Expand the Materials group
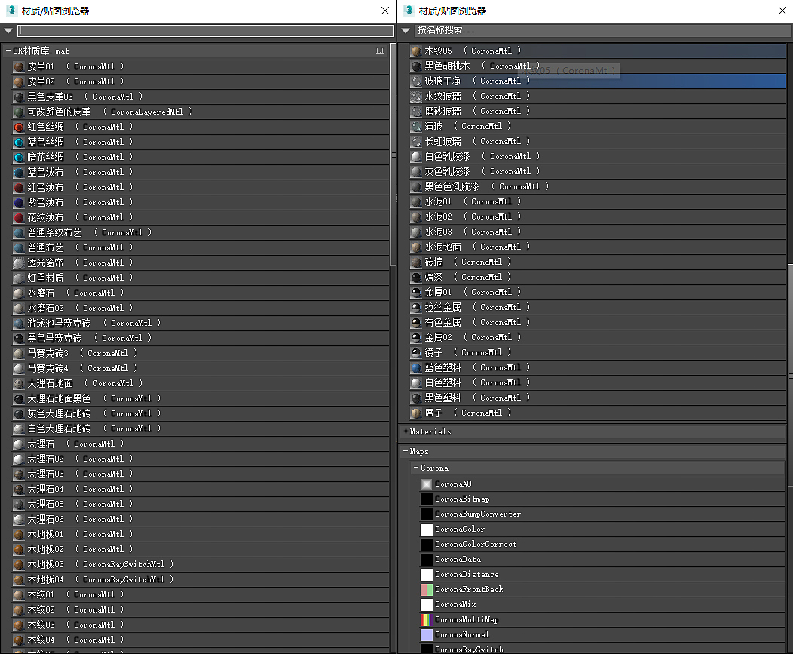This screenshot has width=793, height=654. click(x=406, y=431)
